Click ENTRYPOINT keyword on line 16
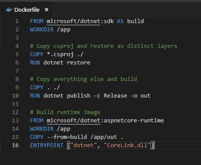The height and width of the screenshot is (165, 201). (47, 145)
